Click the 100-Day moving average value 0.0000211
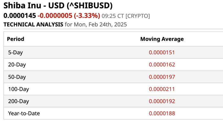The width and height of the screenshot is (223, 121). [x=162, y=89]
